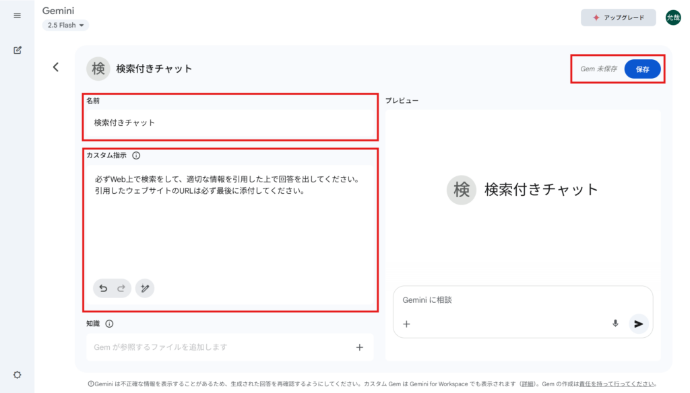Show info for 知識 section
Image resolution: width=690 pixels, height=393 pixels.
pyautogui.click(x=109, y=324)
